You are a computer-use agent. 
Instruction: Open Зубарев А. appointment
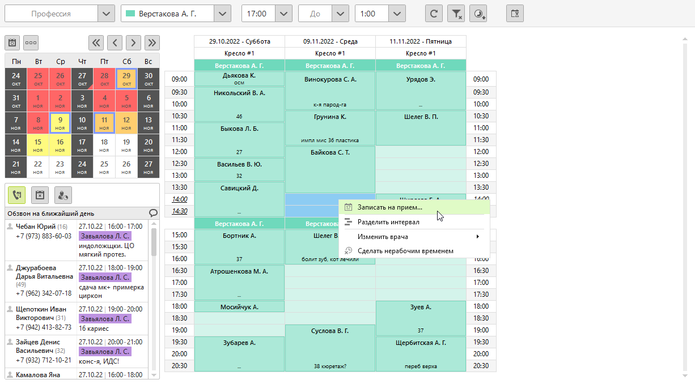pos(239,354)
